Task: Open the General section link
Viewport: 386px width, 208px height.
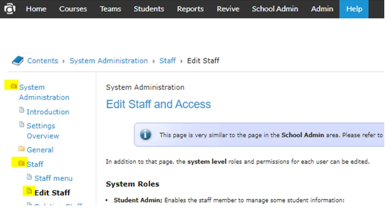Action: pyautogui.click(x=40, y=150)
